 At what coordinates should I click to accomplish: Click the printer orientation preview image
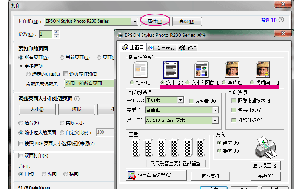point(267,147)
